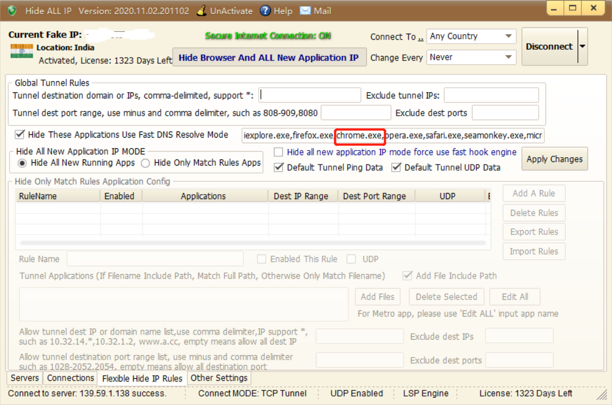Click the Dest IP Range column header
This screenshot has height=405, width=612.
(x=303, y=196)
